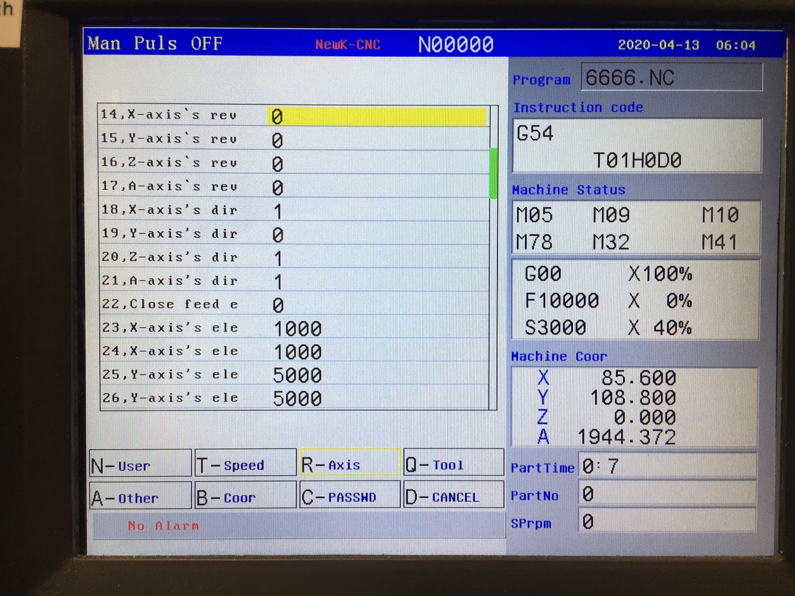Click the M05 machine status code
795x596 pixels.
coord(535,215)
